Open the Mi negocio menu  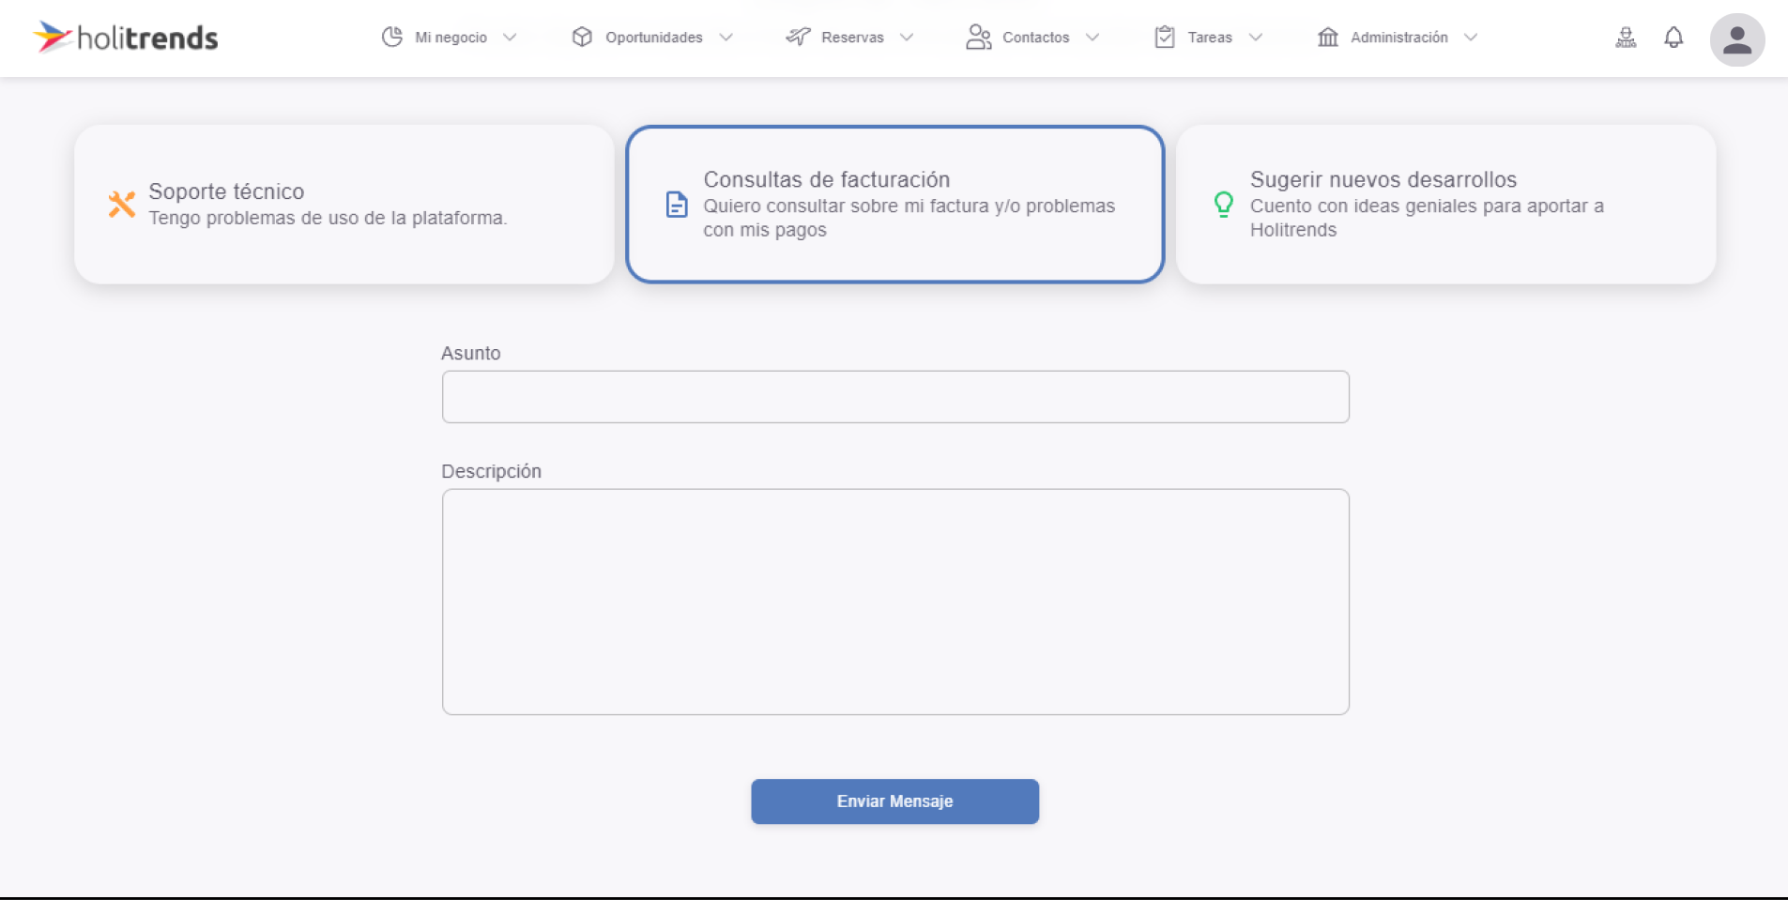click(x=450, y=38)
